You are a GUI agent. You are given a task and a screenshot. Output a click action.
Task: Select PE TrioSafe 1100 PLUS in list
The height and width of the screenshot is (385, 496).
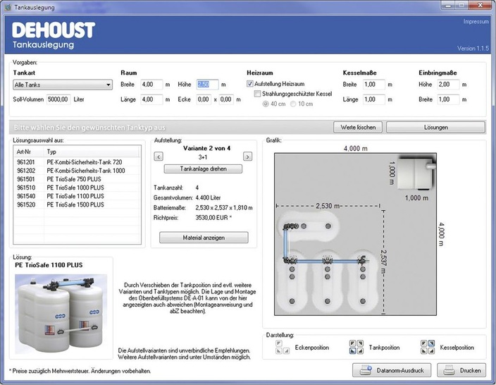tap(79, 195)
